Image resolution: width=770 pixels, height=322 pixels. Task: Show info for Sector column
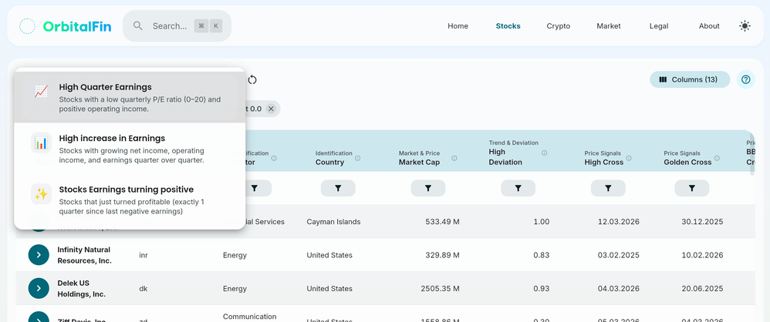(x=274, y=159)
